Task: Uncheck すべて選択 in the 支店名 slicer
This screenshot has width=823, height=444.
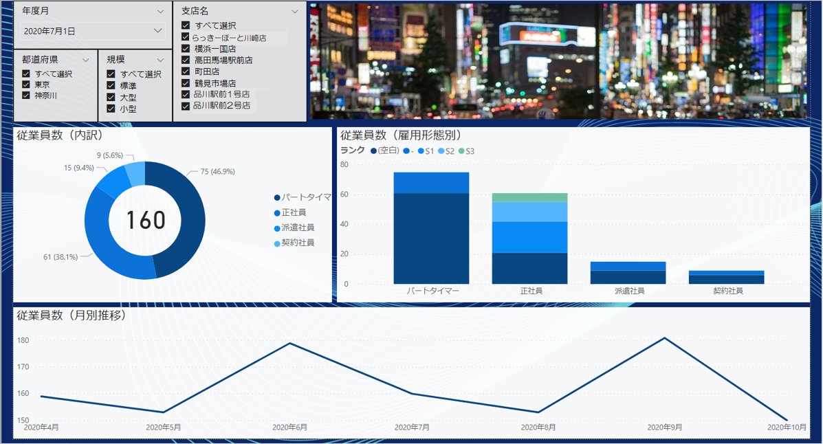Action: coord(186,25)
